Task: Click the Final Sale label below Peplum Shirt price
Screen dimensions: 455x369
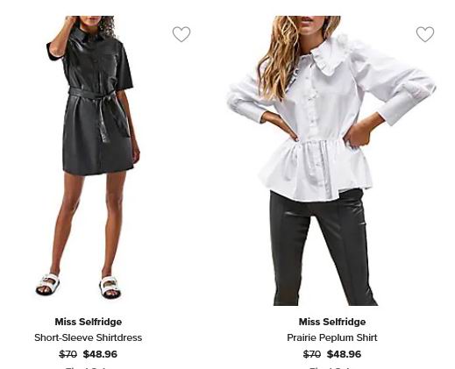Action: tap(332, 367)
